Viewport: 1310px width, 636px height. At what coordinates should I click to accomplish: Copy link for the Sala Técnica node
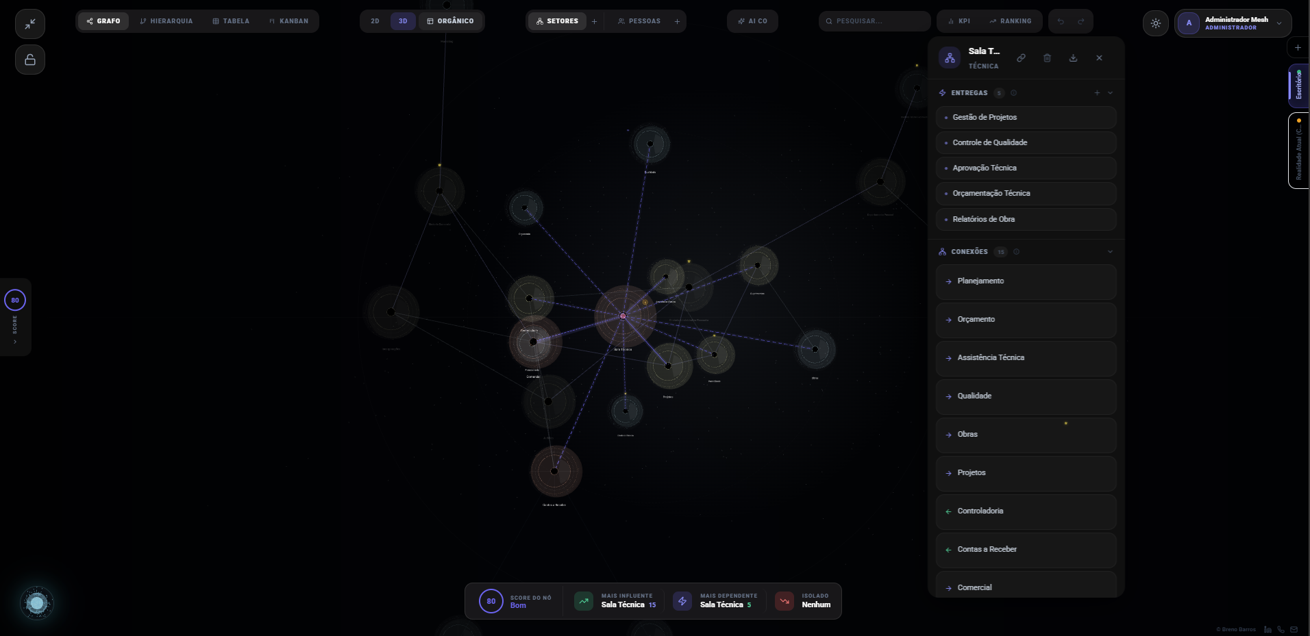[1021, 58]
